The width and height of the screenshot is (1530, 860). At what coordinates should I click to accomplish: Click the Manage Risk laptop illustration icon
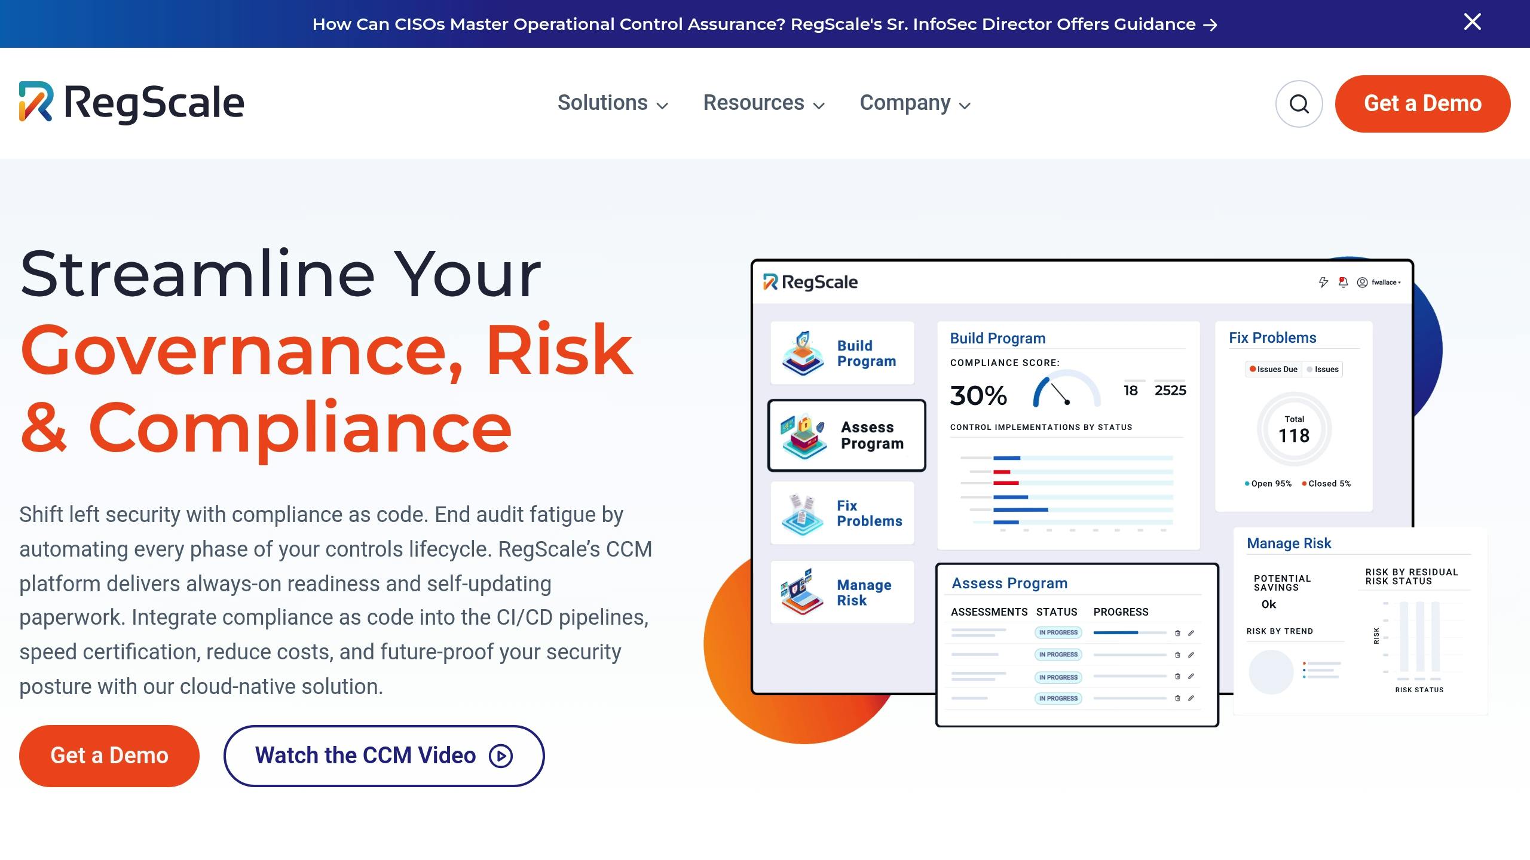pyautogui.click(x=802, y=592)
